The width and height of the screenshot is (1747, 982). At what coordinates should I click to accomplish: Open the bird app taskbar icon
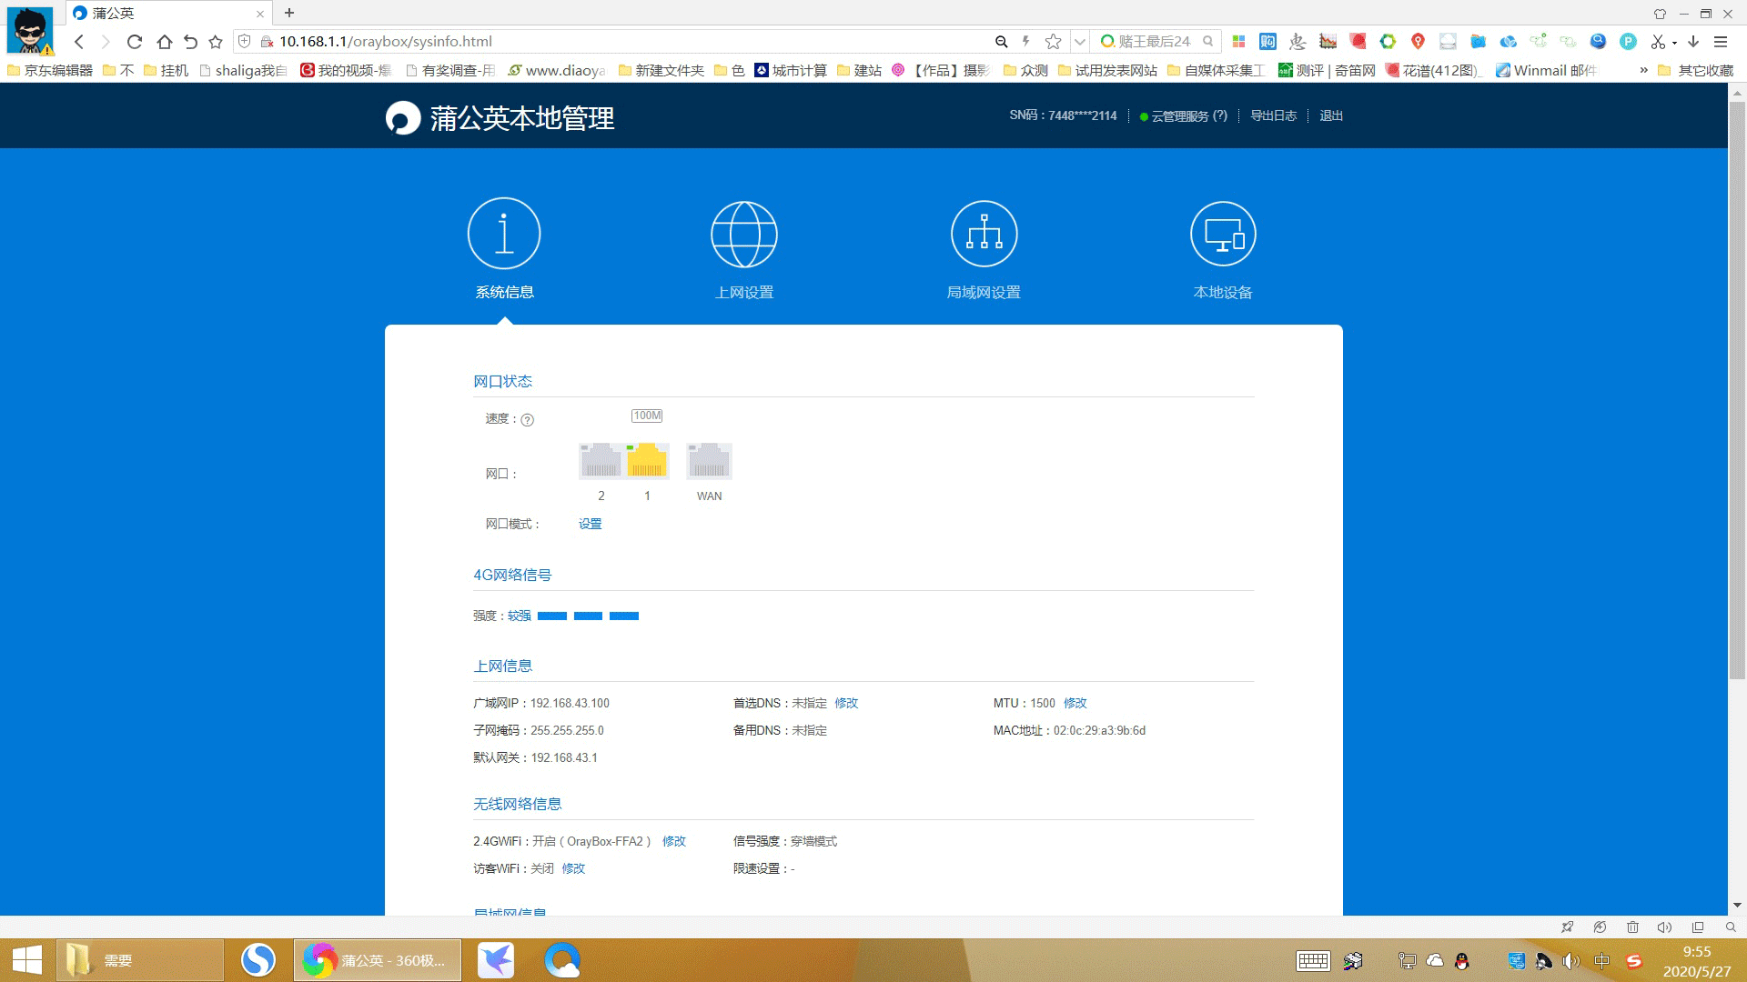pos(496,960)
